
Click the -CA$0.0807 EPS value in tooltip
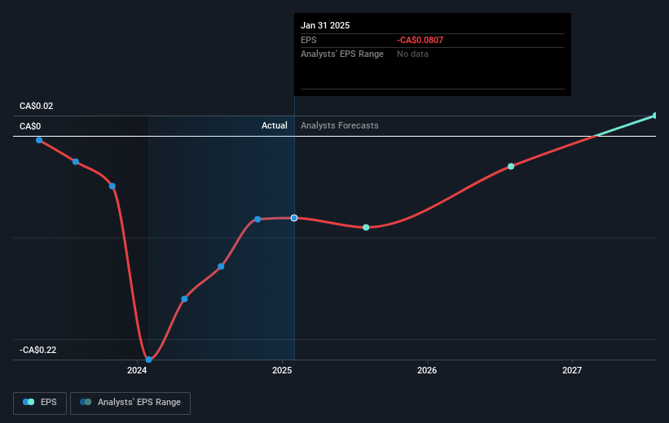(x=420, y=40)
